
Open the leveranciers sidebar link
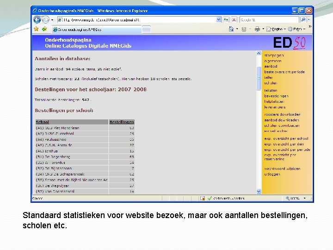(275, 107)
